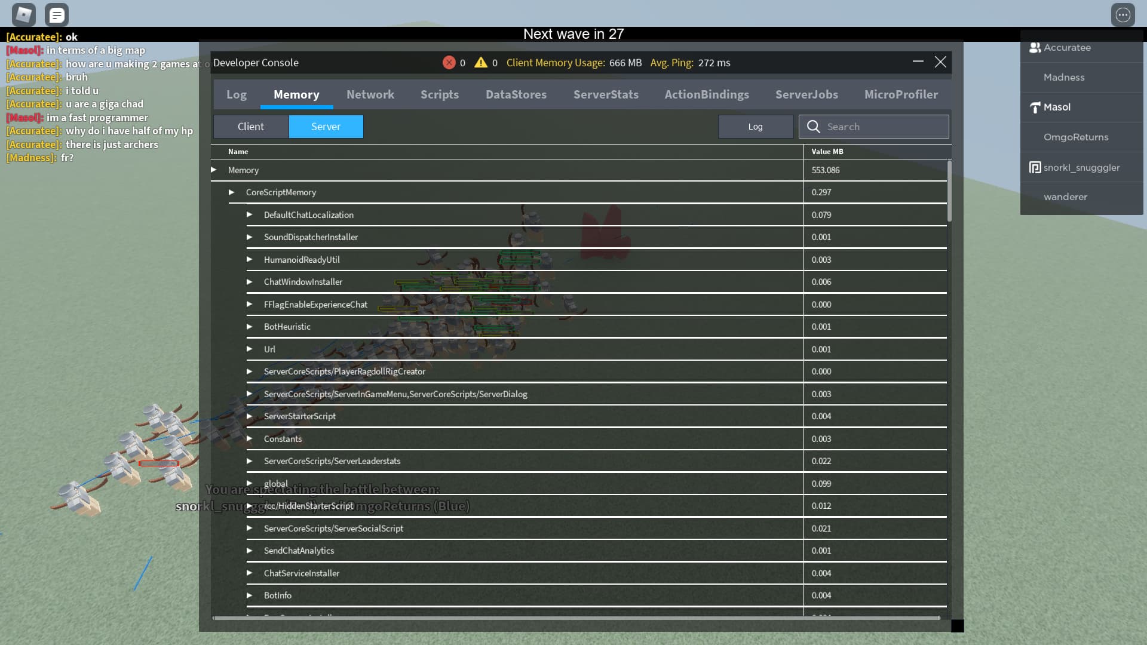The width and height of the screenshot is (1147, 645).
Task: Sort by the Name column header
Action: click(238, 152)
